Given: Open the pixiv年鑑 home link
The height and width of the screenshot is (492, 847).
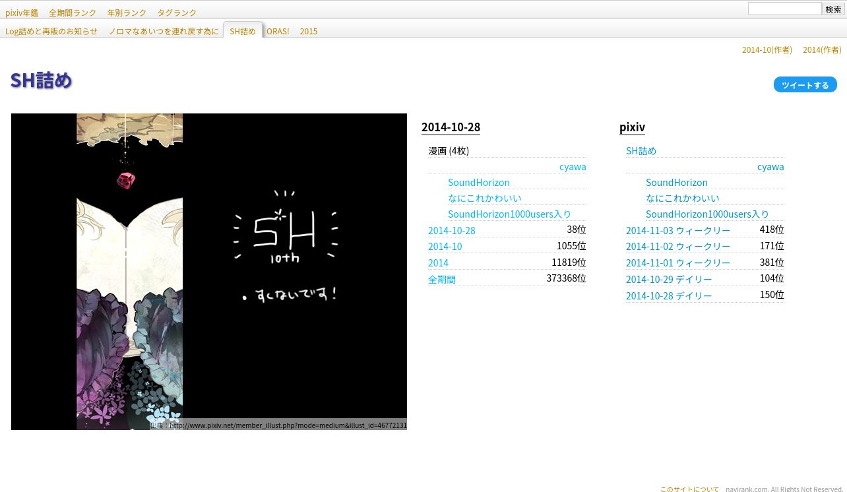Looking at the screenshot, I should click(x=22, y=13).
